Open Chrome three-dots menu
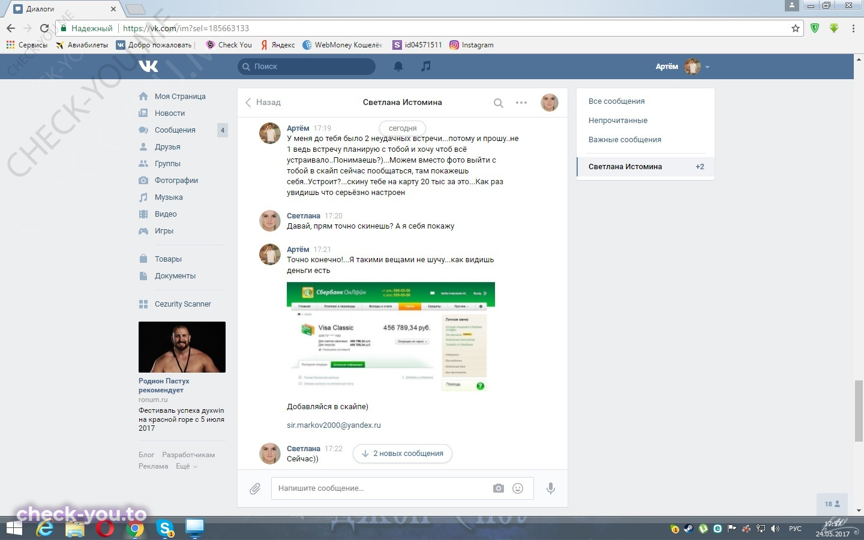This screenshot has height=540, width=864. 853,28
